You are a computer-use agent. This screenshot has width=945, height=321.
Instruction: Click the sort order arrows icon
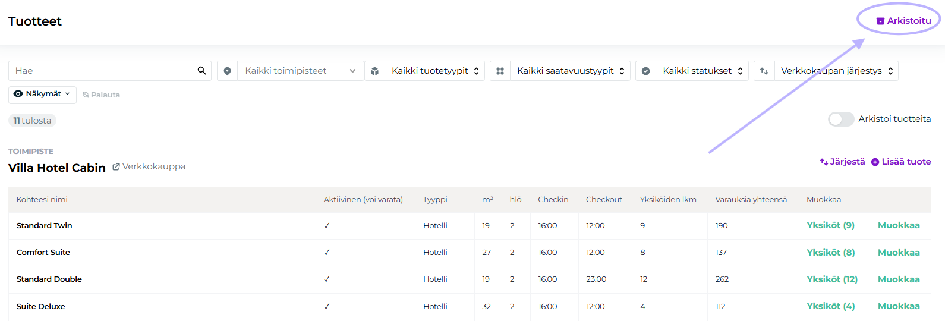click(x=764, y=71)
